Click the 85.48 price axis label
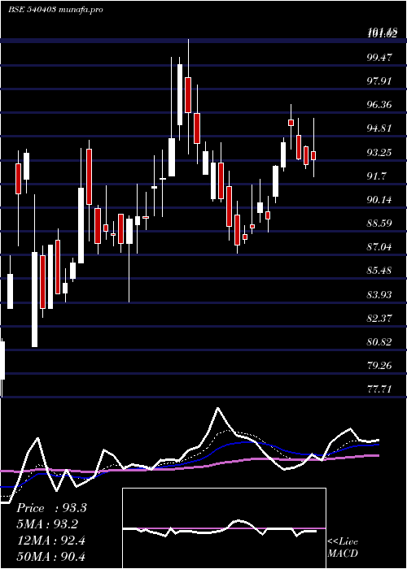Image resolution: width=407 pixels, height=569 pixels. tap(379, 271)
